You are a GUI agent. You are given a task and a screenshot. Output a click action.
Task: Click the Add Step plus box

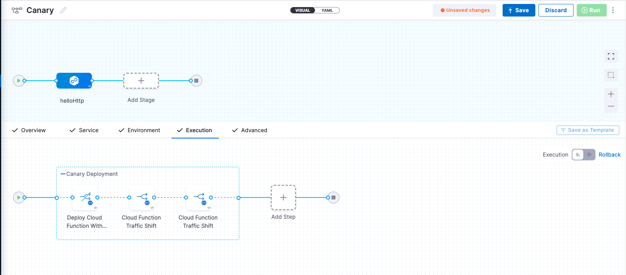[283, 197]
